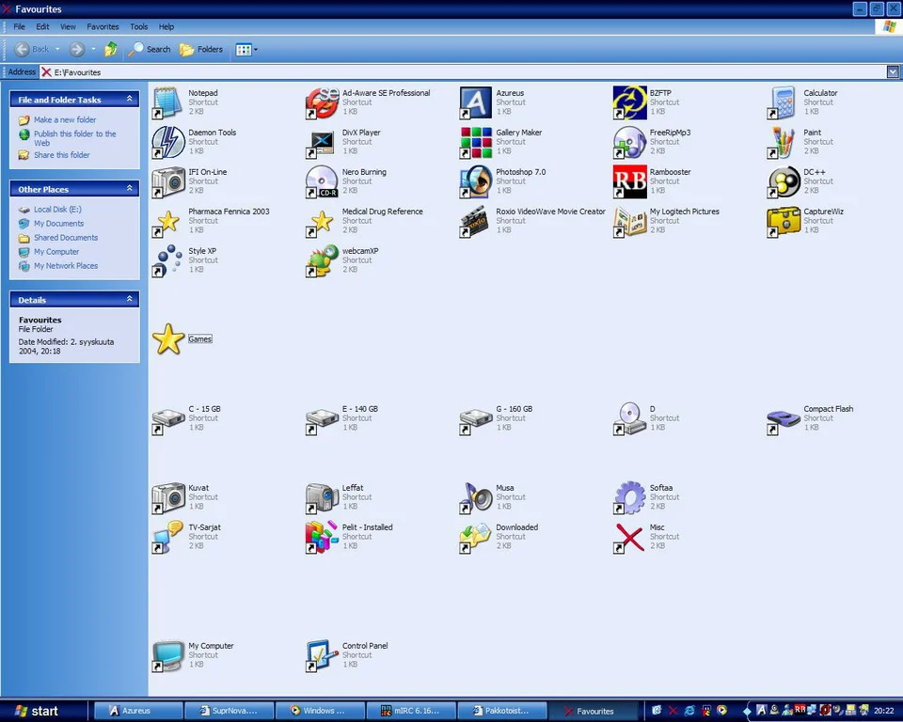Click the Nero Burning CD-R icon
This screenshot has height=722, width=903.
click(322, 181)
